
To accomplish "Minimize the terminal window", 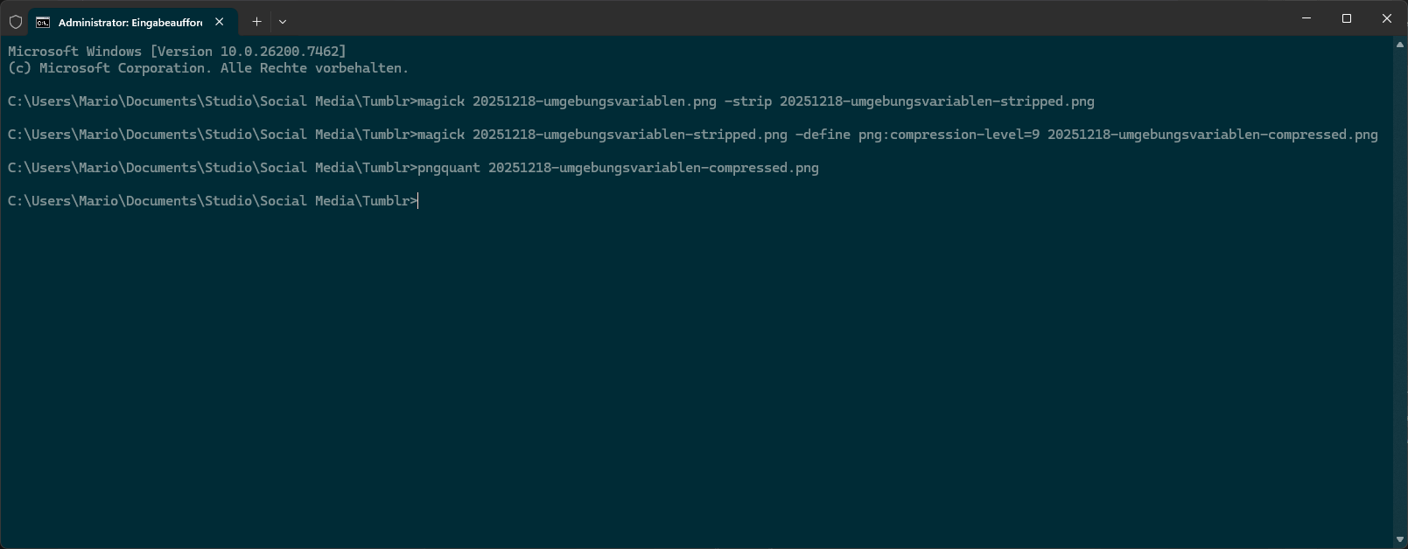I will 1306,18.
